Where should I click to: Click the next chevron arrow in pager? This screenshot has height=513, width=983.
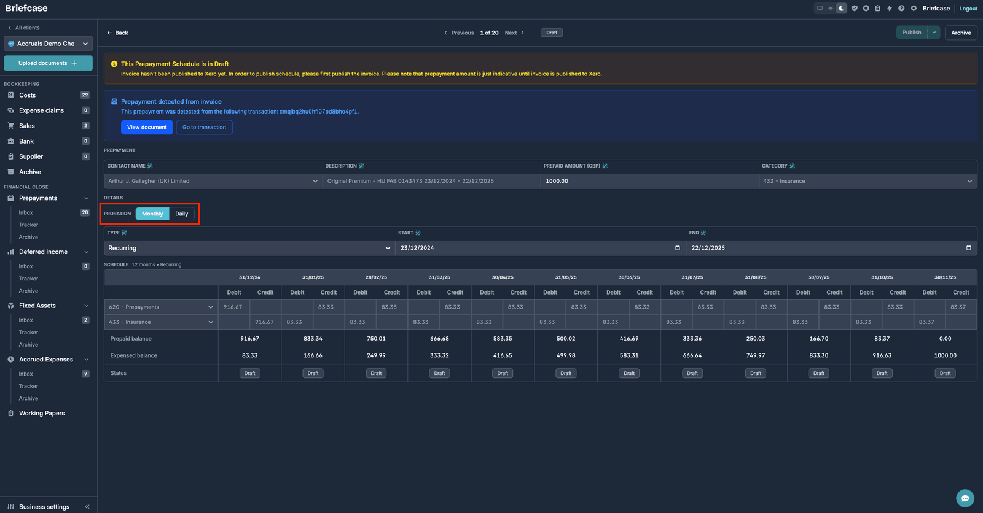pos(523,33)
